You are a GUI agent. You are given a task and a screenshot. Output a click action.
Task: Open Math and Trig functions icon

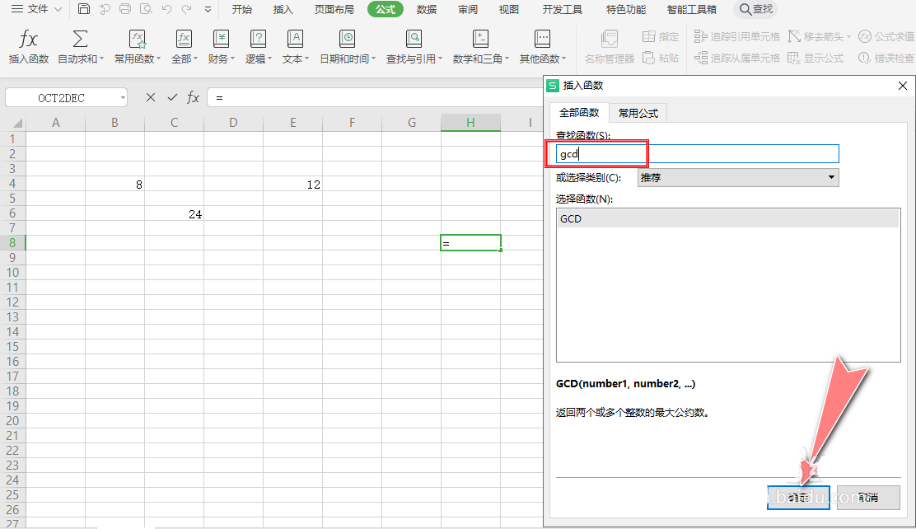(480, 40)
